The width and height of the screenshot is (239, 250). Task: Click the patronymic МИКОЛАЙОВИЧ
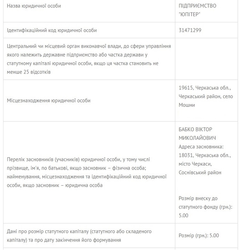[197, 138]
